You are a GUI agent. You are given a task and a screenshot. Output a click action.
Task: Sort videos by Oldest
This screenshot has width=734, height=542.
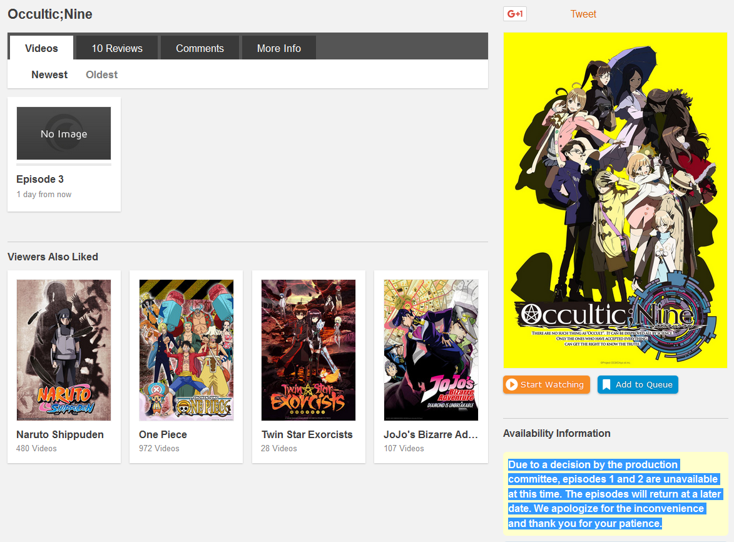[101, 75]
